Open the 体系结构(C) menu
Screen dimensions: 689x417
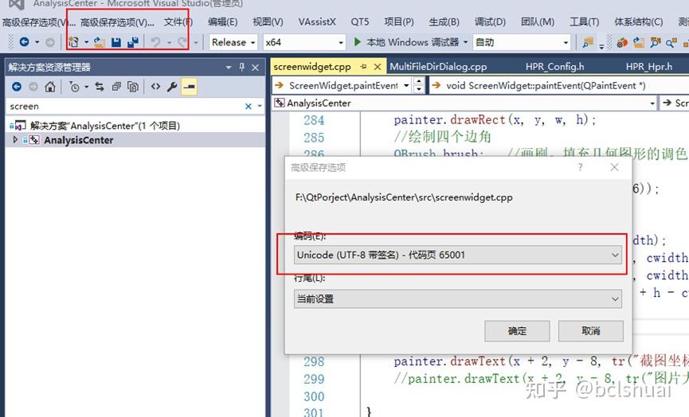tap(639, 22)
